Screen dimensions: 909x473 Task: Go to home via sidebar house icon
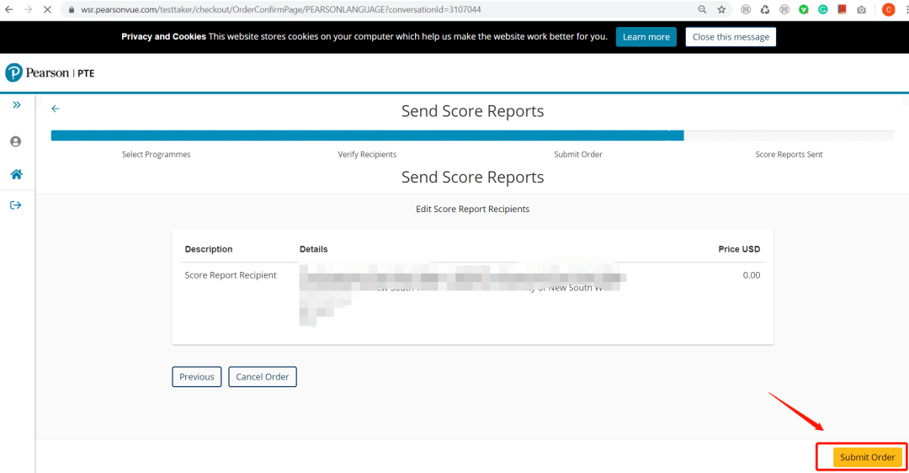(16, 174)
